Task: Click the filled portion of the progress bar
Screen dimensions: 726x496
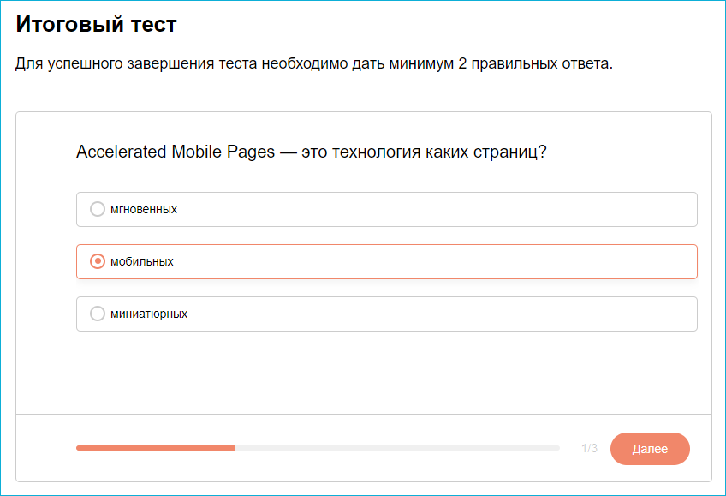Action: [154, 447]
